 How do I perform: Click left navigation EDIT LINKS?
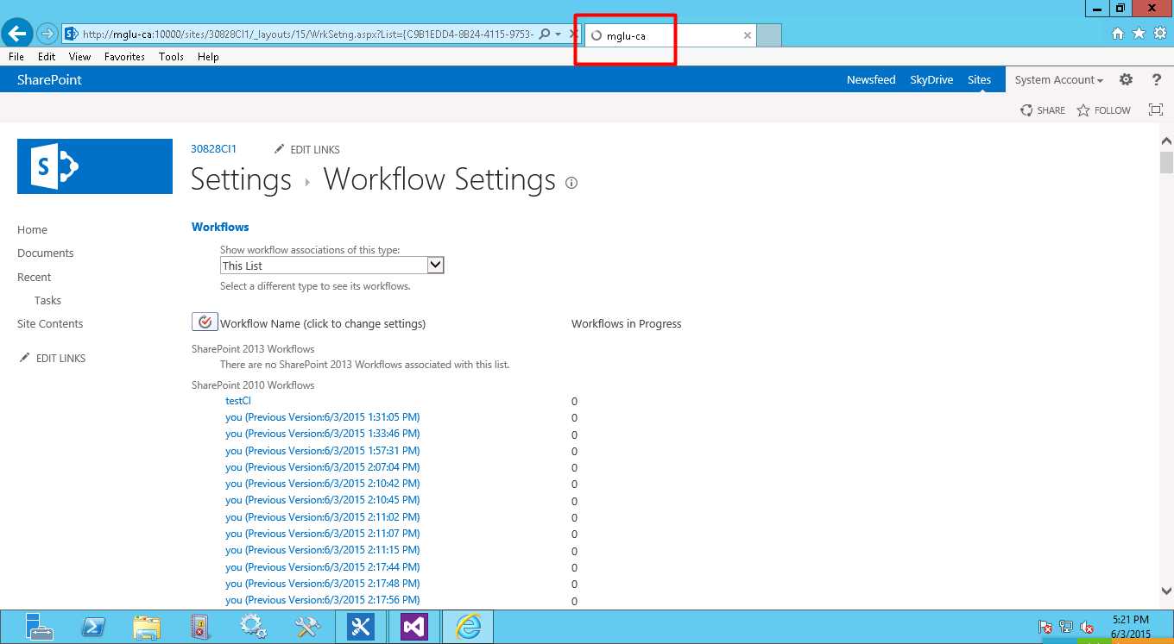(52, 358)
